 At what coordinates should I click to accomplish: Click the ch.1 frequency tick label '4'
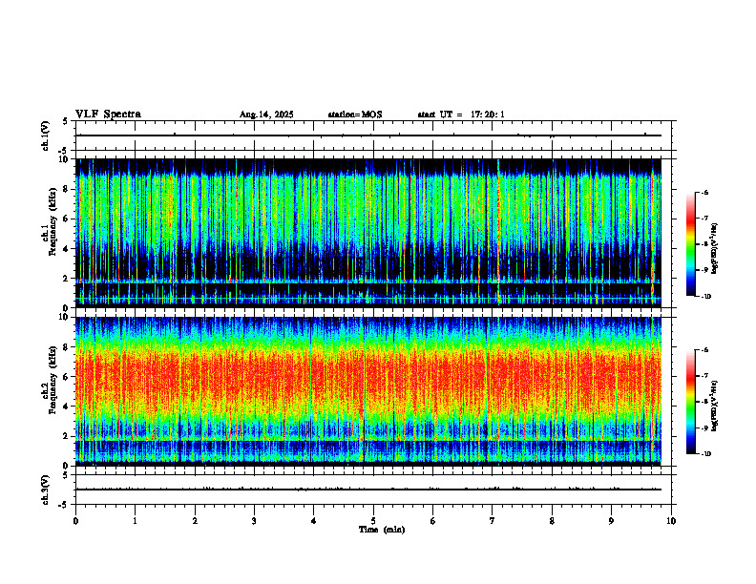tap(66, 249)
